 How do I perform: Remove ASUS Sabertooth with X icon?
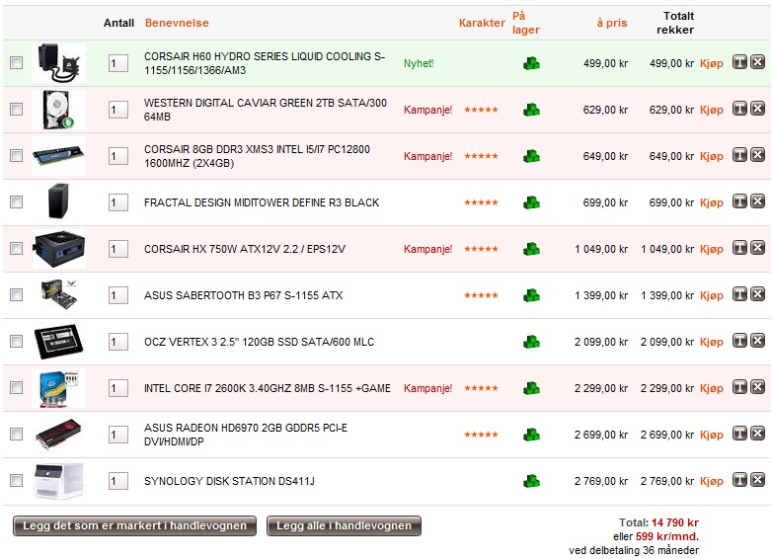[x=758, y=294]
